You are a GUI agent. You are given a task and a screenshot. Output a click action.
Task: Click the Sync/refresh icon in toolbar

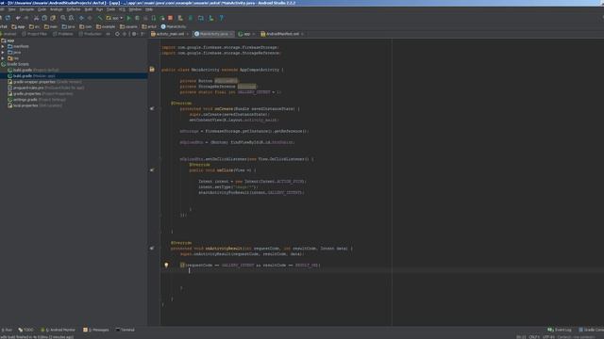pos(8,18)
